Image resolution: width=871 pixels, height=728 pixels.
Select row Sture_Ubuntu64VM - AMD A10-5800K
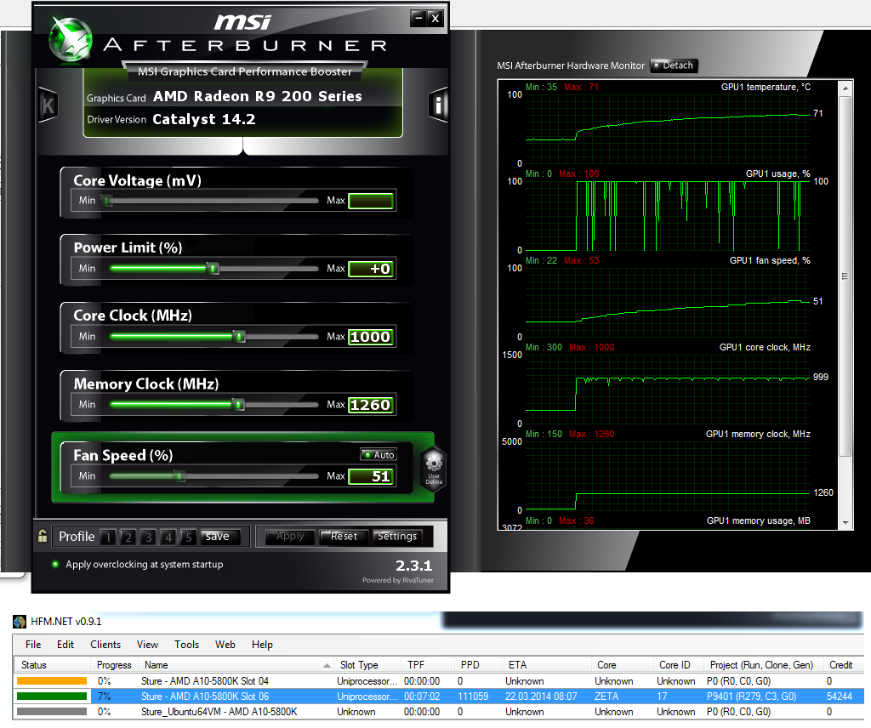tap(439, 712)
